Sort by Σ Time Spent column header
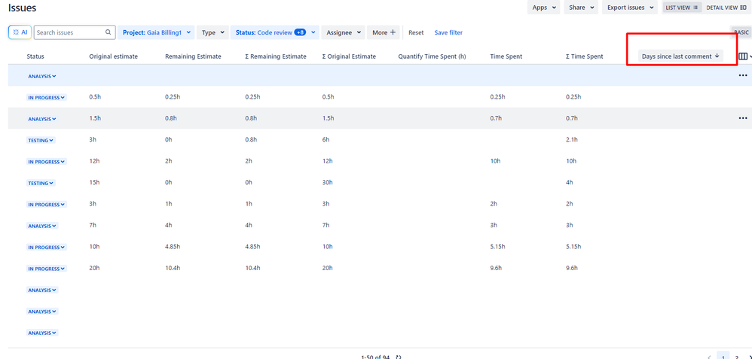 [x=584, y=56]
